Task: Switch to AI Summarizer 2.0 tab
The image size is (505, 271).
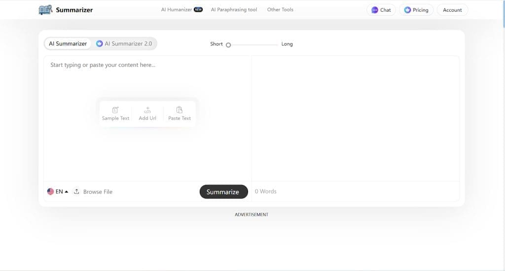Action: (x=124, y=43)
